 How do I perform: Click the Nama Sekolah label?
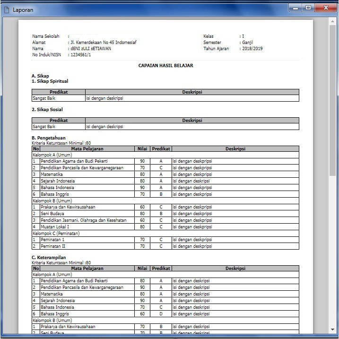[x=45, y=36]
